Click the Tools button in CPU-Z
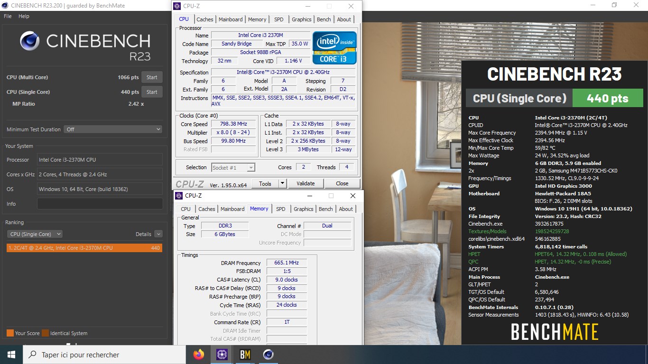Viewport: 648px width, 364px height. (x=265, y=183)
